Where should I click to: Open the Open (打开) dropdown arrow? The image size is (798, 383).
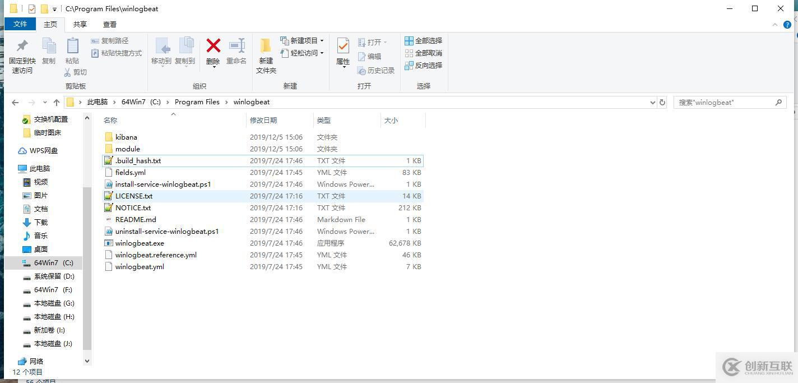(386, 42)
